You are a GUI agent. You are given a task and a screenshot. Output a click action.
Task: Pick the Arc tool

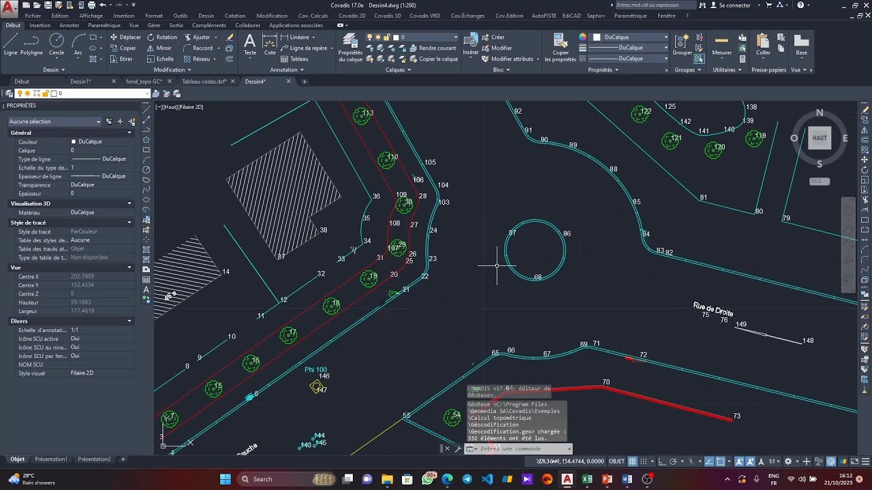tap(78, 46)
